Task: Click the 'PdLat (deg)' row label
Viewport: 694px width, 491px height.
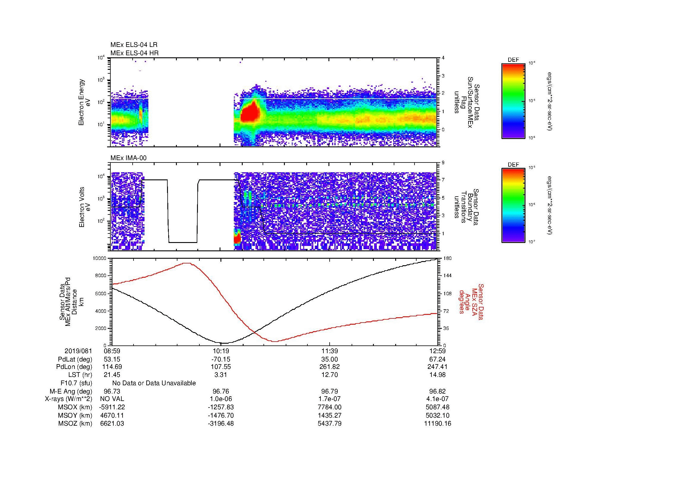Action: pos(75,359)
